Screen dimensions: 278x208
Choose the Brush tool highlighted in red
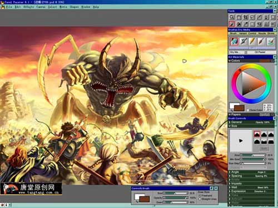click(232, 24)
